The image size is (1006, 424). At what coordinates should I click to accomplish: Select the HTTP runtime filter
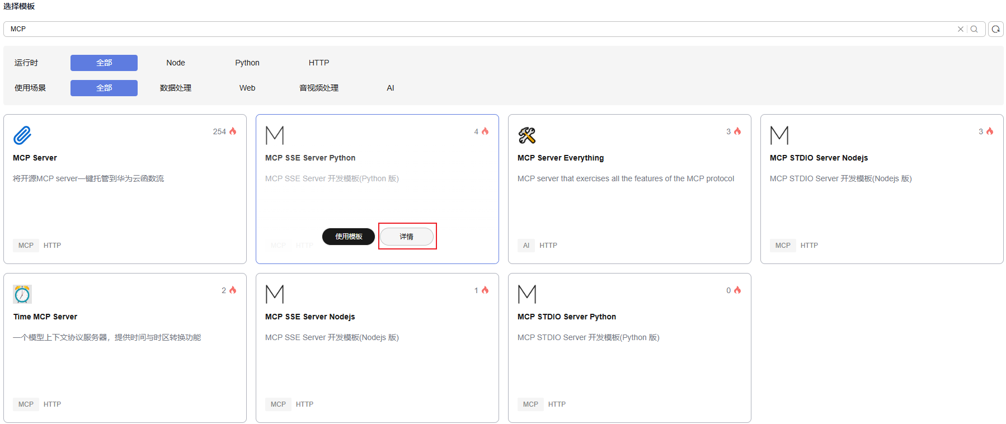[x=318, y=63]
